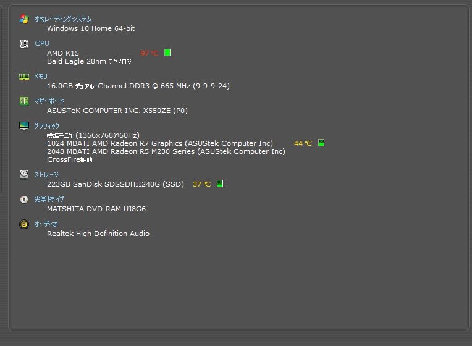Click the green CPU temperature indicator
The width and height of the screenshot is (472, 346).
pyautogui.click(x=167, y=53)
